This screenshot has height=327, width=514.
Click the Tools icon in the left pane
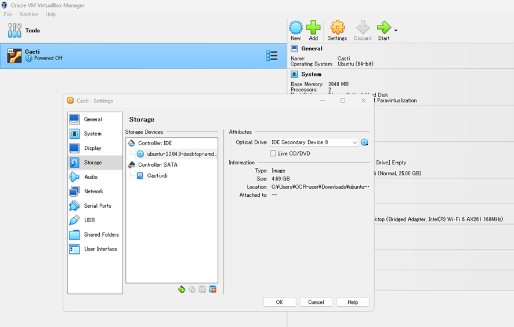15,31
